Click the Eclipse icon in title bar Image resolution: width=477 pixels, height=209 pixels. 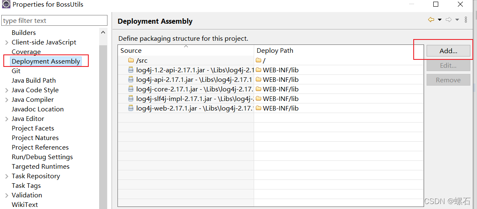5,4
